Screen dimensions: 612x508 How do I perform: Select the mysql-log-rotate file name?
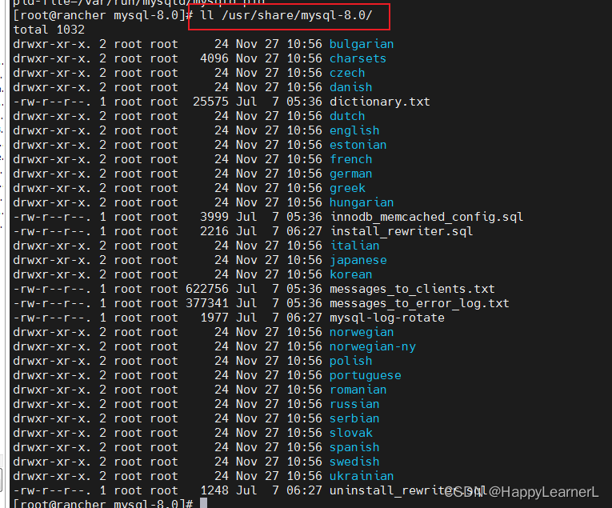386,318
